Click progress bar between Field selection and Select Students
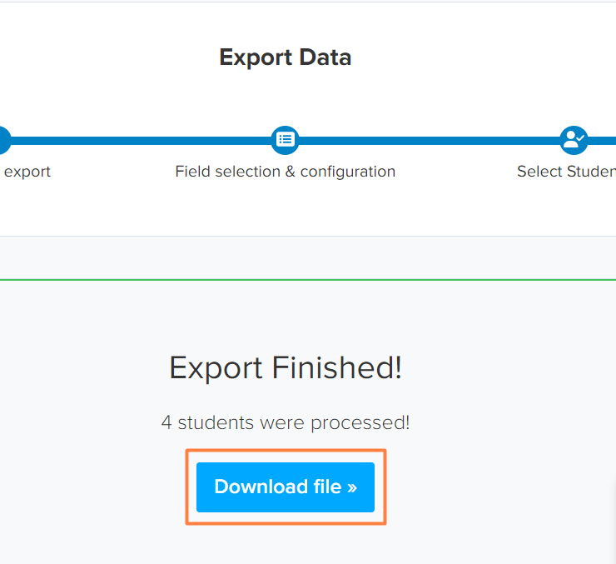The width and height of the screenshot is (616, 564). tap(430, 140)
